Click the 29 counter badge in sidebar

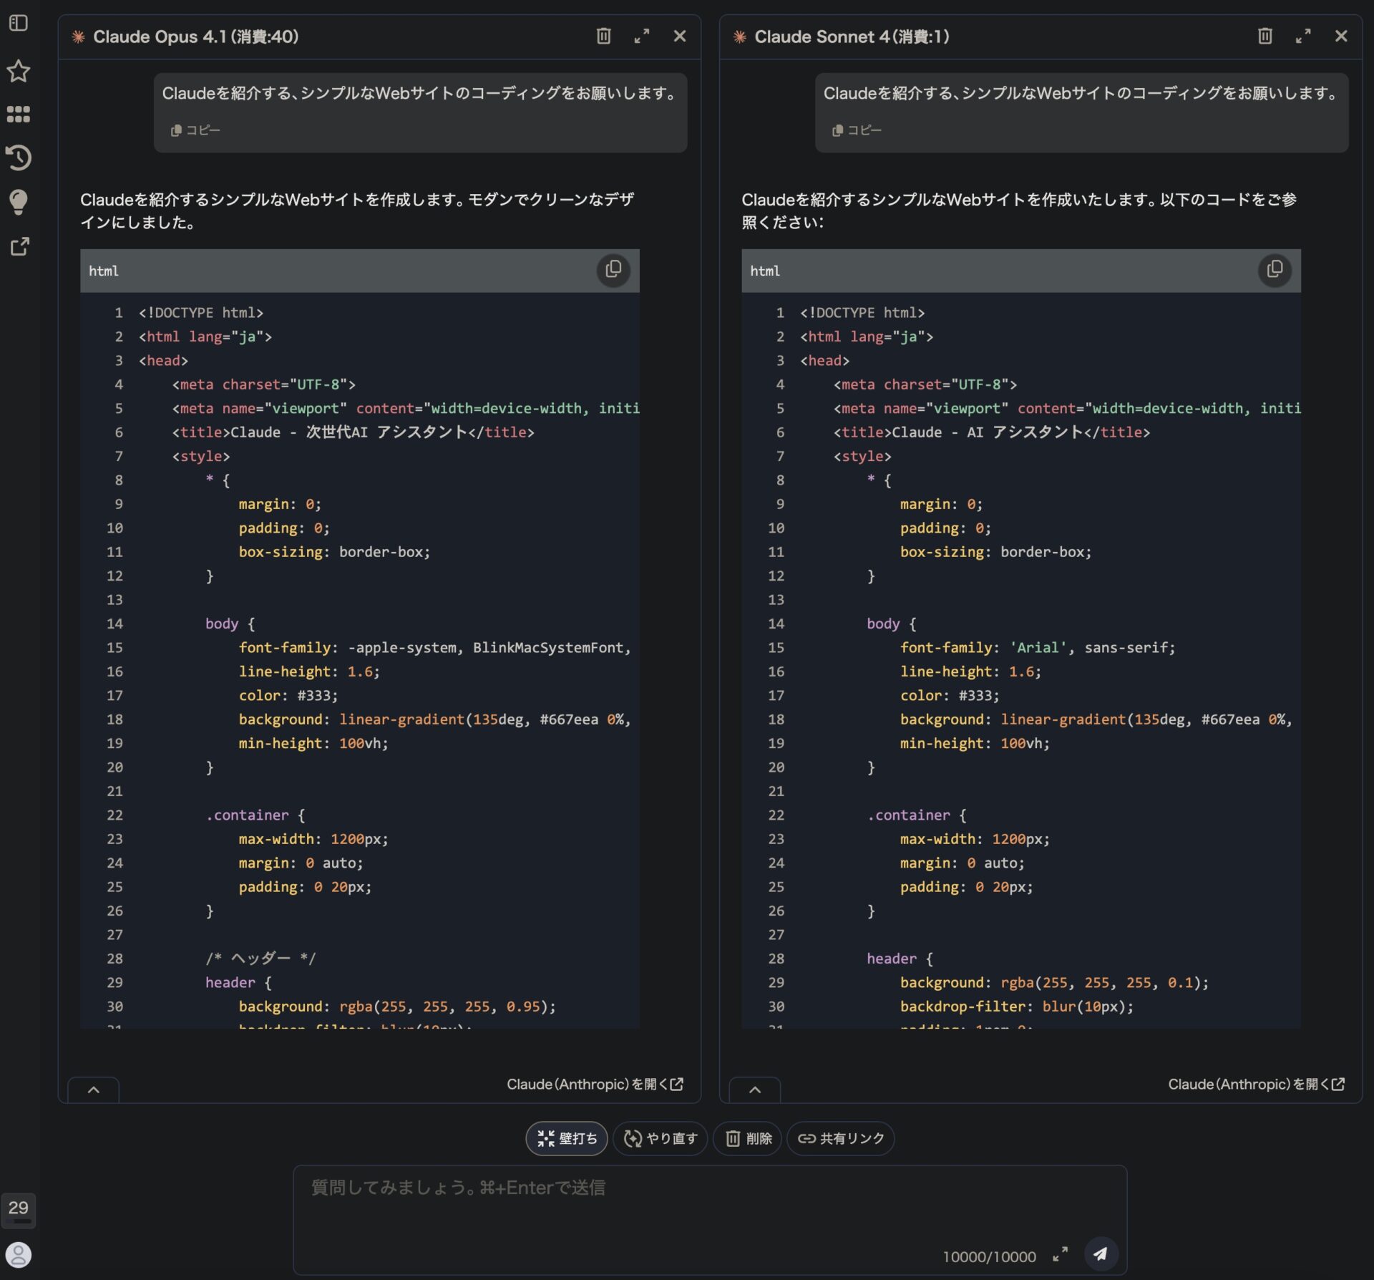tap(19, 1209)
